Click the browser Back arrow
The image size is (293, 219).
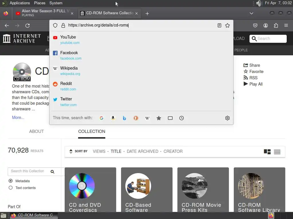[7, 25]
